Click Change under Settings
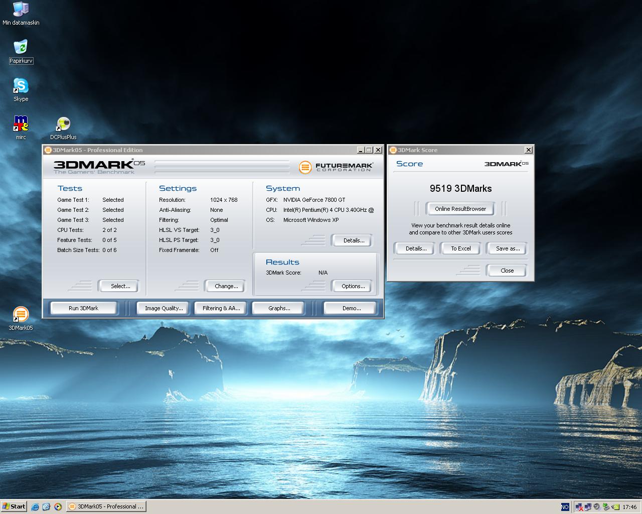642x514 pixels. point(226,286)
